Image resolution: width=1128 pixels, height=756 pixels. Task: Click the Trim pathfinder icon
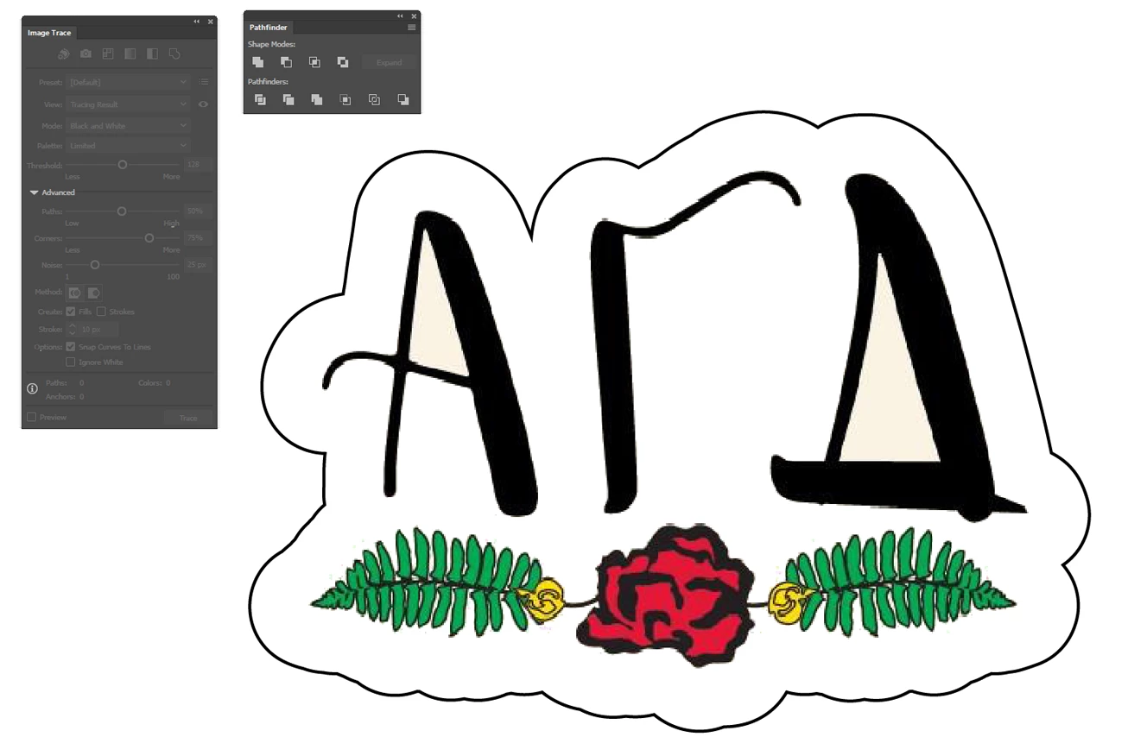click(288, 100)
